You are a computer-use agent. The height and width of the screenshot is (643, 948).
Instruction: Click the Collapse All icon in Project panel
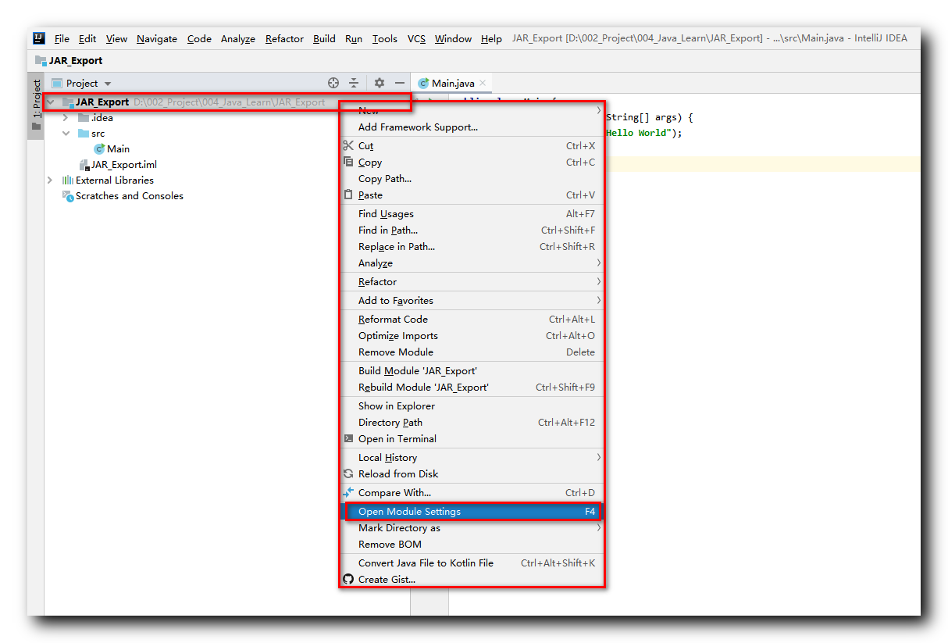[354, 83]
